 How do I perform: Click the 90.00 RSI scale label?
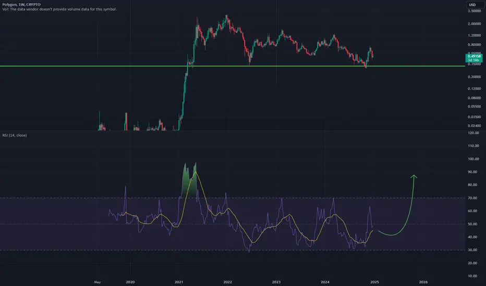pos(472,172)
